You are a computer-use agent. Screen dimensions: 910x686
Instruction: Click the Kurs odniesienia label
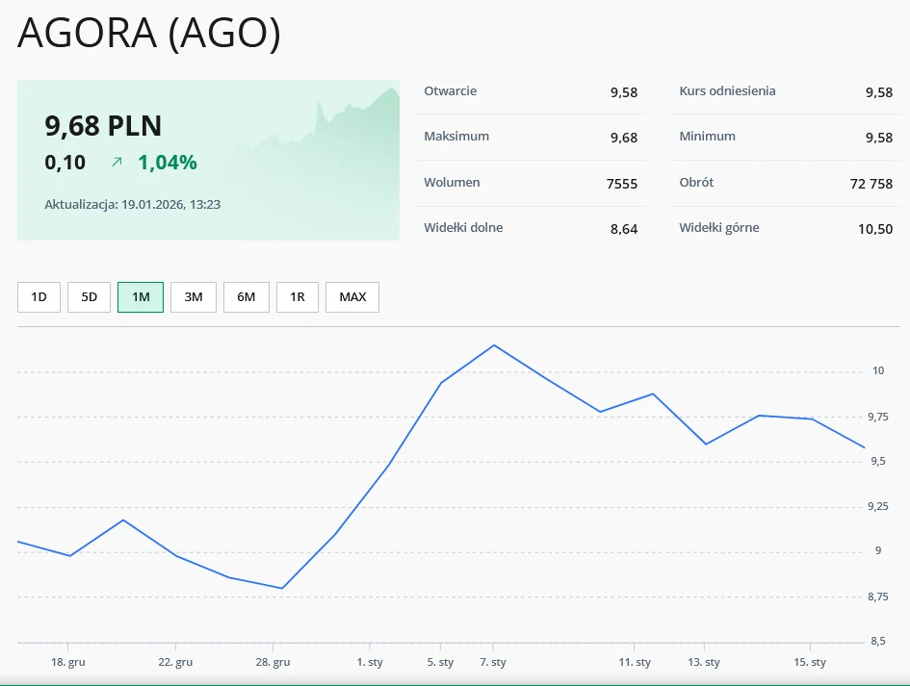tap(727, 91)
